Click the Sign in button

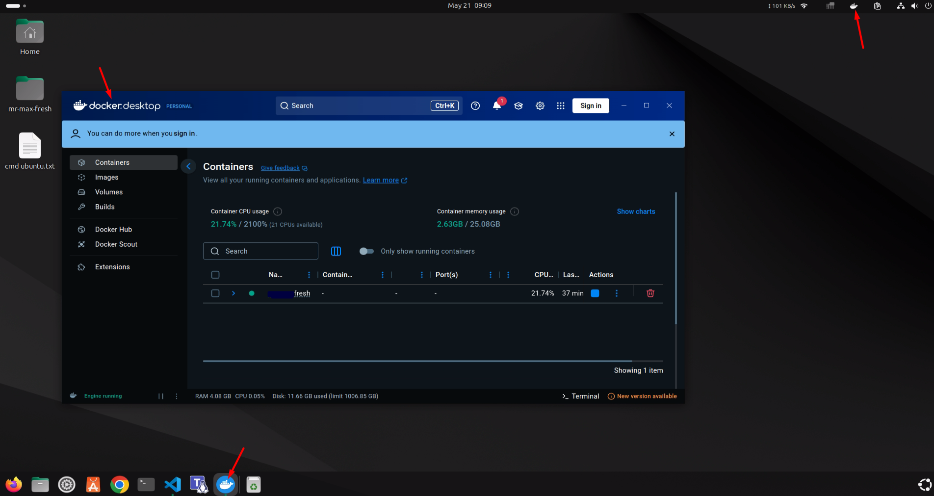[591, 105]
